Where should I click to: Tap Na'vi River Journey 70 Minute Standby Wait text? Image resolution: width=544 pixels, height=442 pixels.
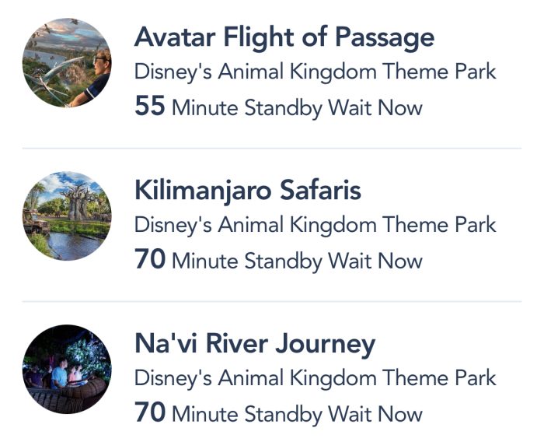[278, 413]
